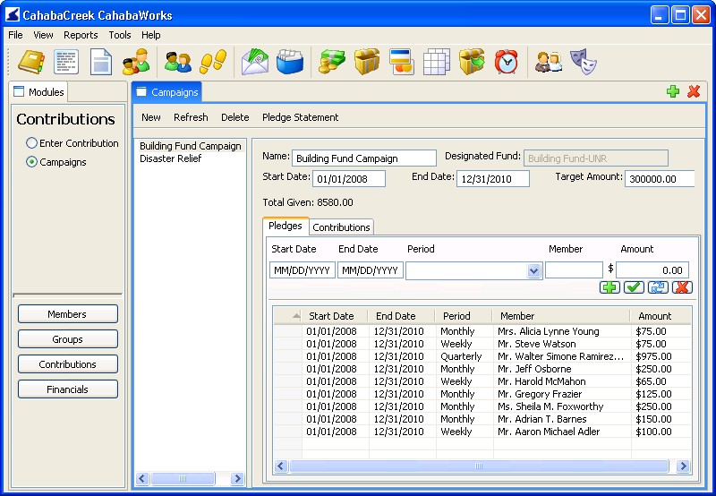The height and width of the screenshot is (496, 716).
Task: Select the Enter Contribution radio button
Action: tap(32, 143)
